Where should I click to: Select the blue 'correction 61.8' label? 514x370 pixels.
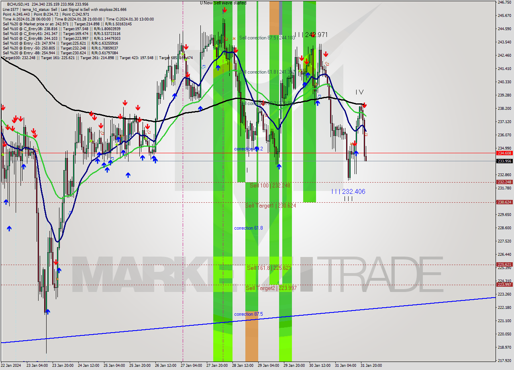point(249,228)
